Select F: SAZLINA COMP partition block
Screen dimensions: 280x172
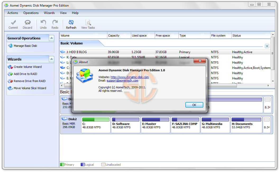pos(185,125)
